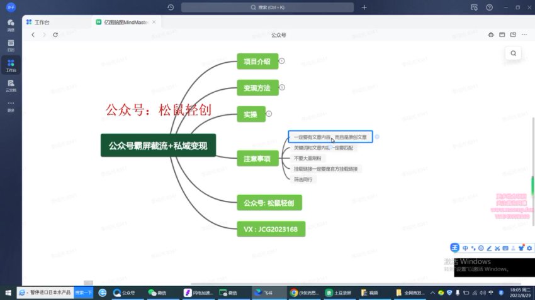Open 云文档 cloud docs in sidebar

click(x=11, y=84)
